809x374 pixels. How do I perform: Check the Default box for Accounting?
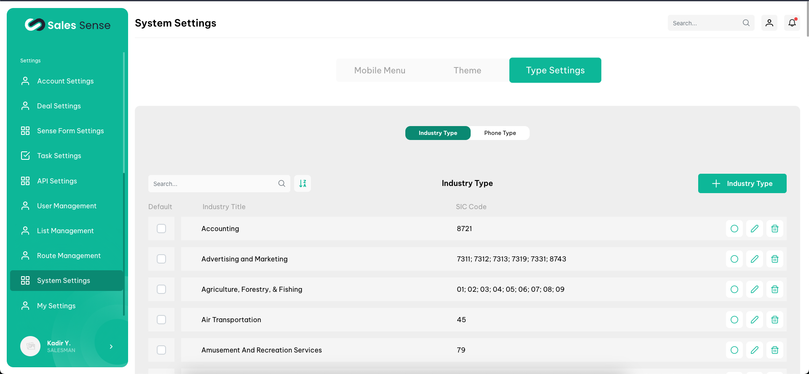click(x=161, y=229)
